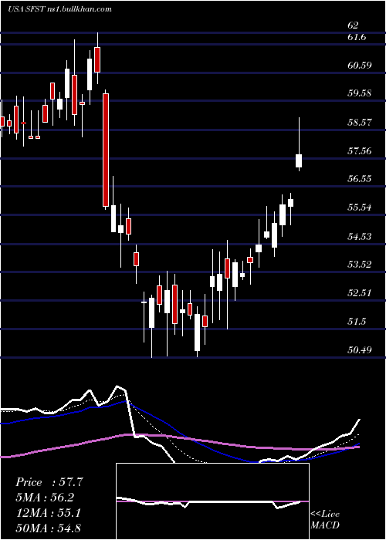Click the '50MA : 54.8' readout
The height and width of the screenshot is (540, 386).
[49, 528]
